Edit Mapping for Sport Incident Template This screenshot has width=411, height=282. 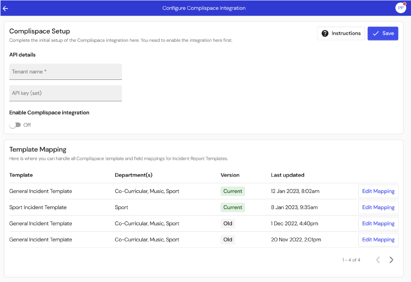pyautogui.click(x=378, y=207)
